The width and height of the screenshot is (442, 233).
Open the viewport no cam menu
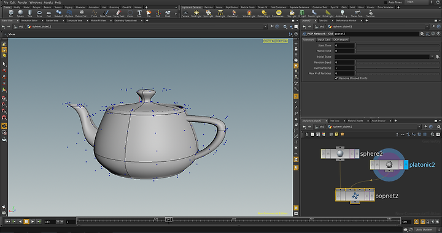pyautogui.click(x=282, y=41)
